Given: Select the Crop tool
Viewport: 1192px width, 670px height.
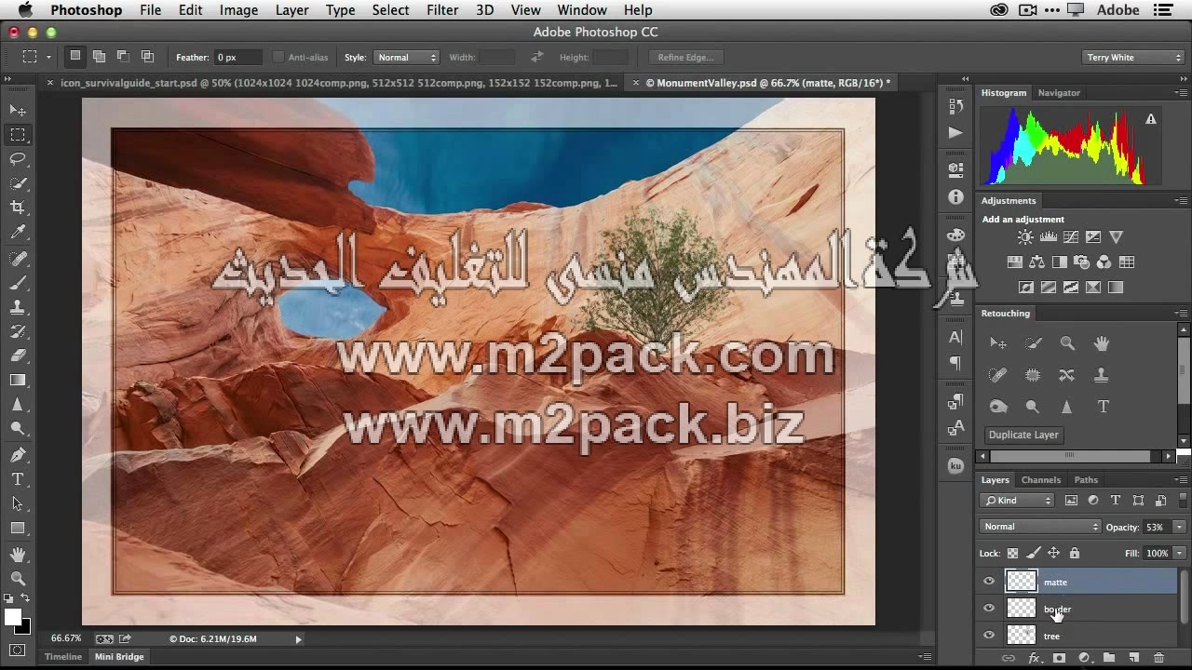Looking at the screenshot, I should click(x=18, y=208).
